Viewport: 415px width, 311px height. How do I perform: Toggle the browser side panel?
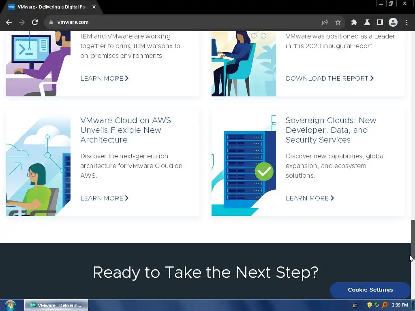[x=380, y=22]
